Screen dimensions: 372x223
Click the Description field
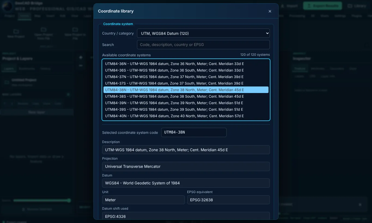coord(186,150)
